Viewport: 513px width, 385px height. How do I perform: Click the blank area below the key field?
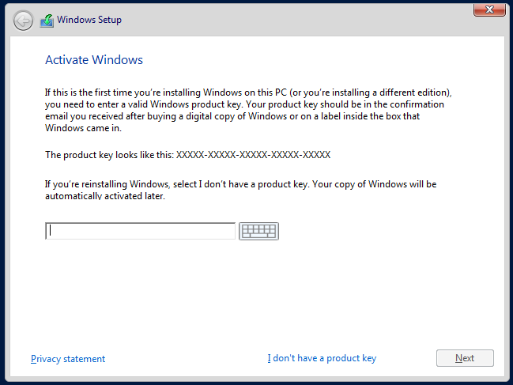(x=261, y=293)
